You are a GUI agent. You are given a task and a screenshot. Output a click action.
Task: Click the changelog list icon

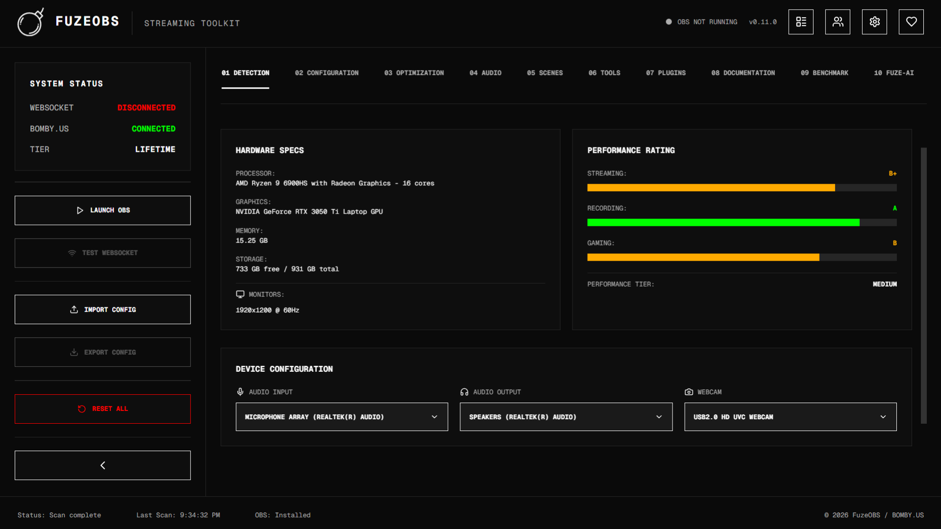tap(801, 22)
